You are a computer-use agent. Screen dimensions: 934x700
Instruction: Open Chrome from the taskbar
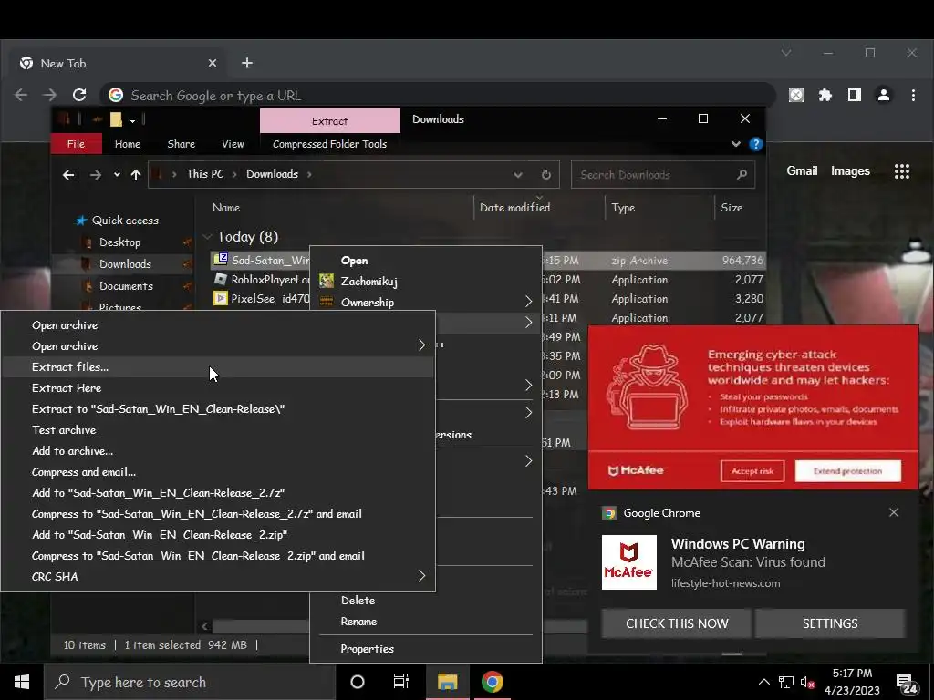492,682
